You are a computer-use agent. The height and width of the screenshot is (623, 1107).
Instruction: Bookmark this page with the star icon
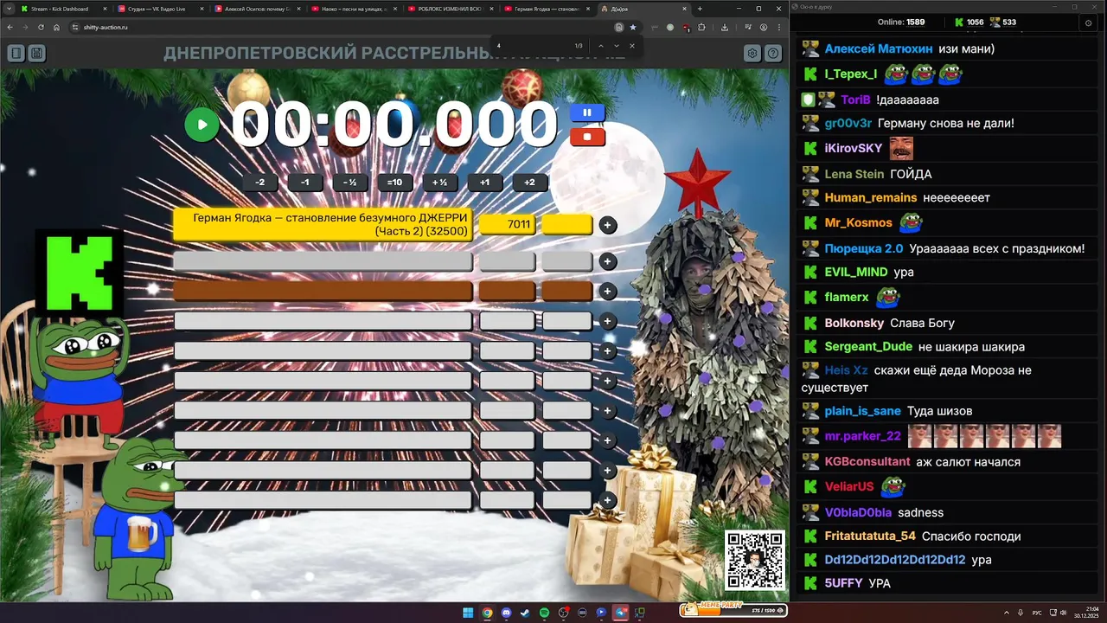pyautogui.click(x=632, y=27)
